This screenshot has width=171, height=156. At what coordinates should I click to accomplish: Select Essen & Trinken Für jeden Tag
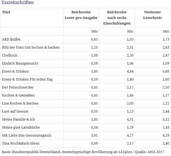coord(27,79)
